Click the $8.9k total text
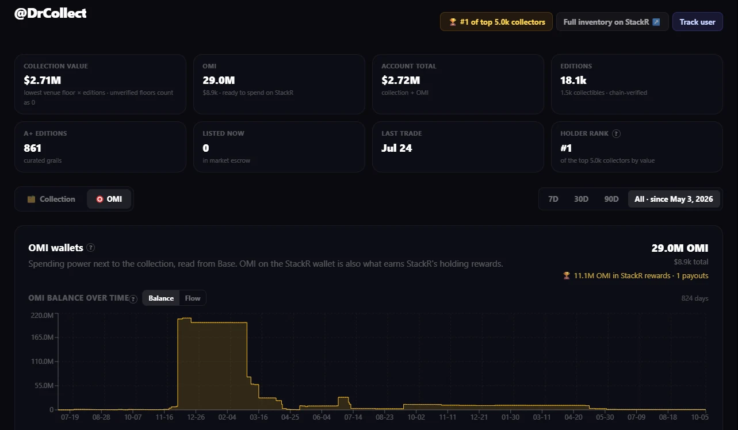The width and height of the screenshot is (738, 430). 691,262
